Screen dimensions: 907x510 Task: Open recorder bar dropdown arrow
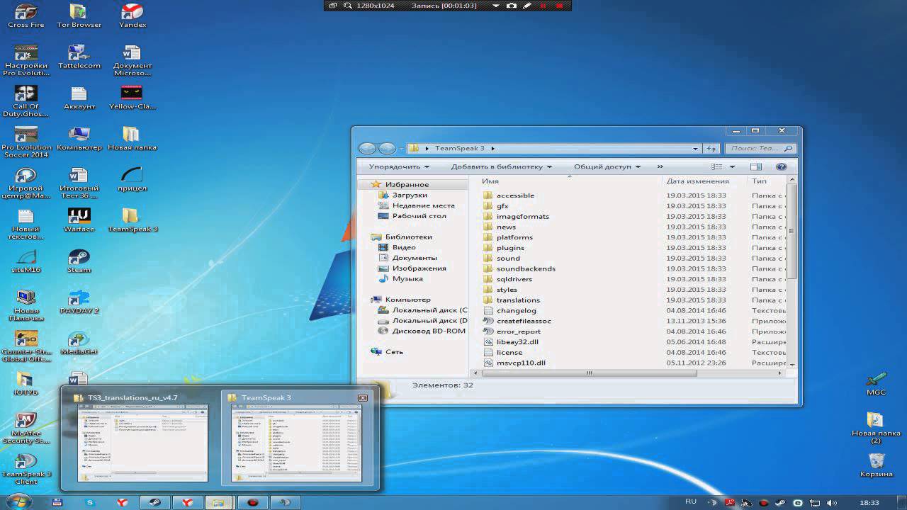pyautogui.click(x=496, y=6)
